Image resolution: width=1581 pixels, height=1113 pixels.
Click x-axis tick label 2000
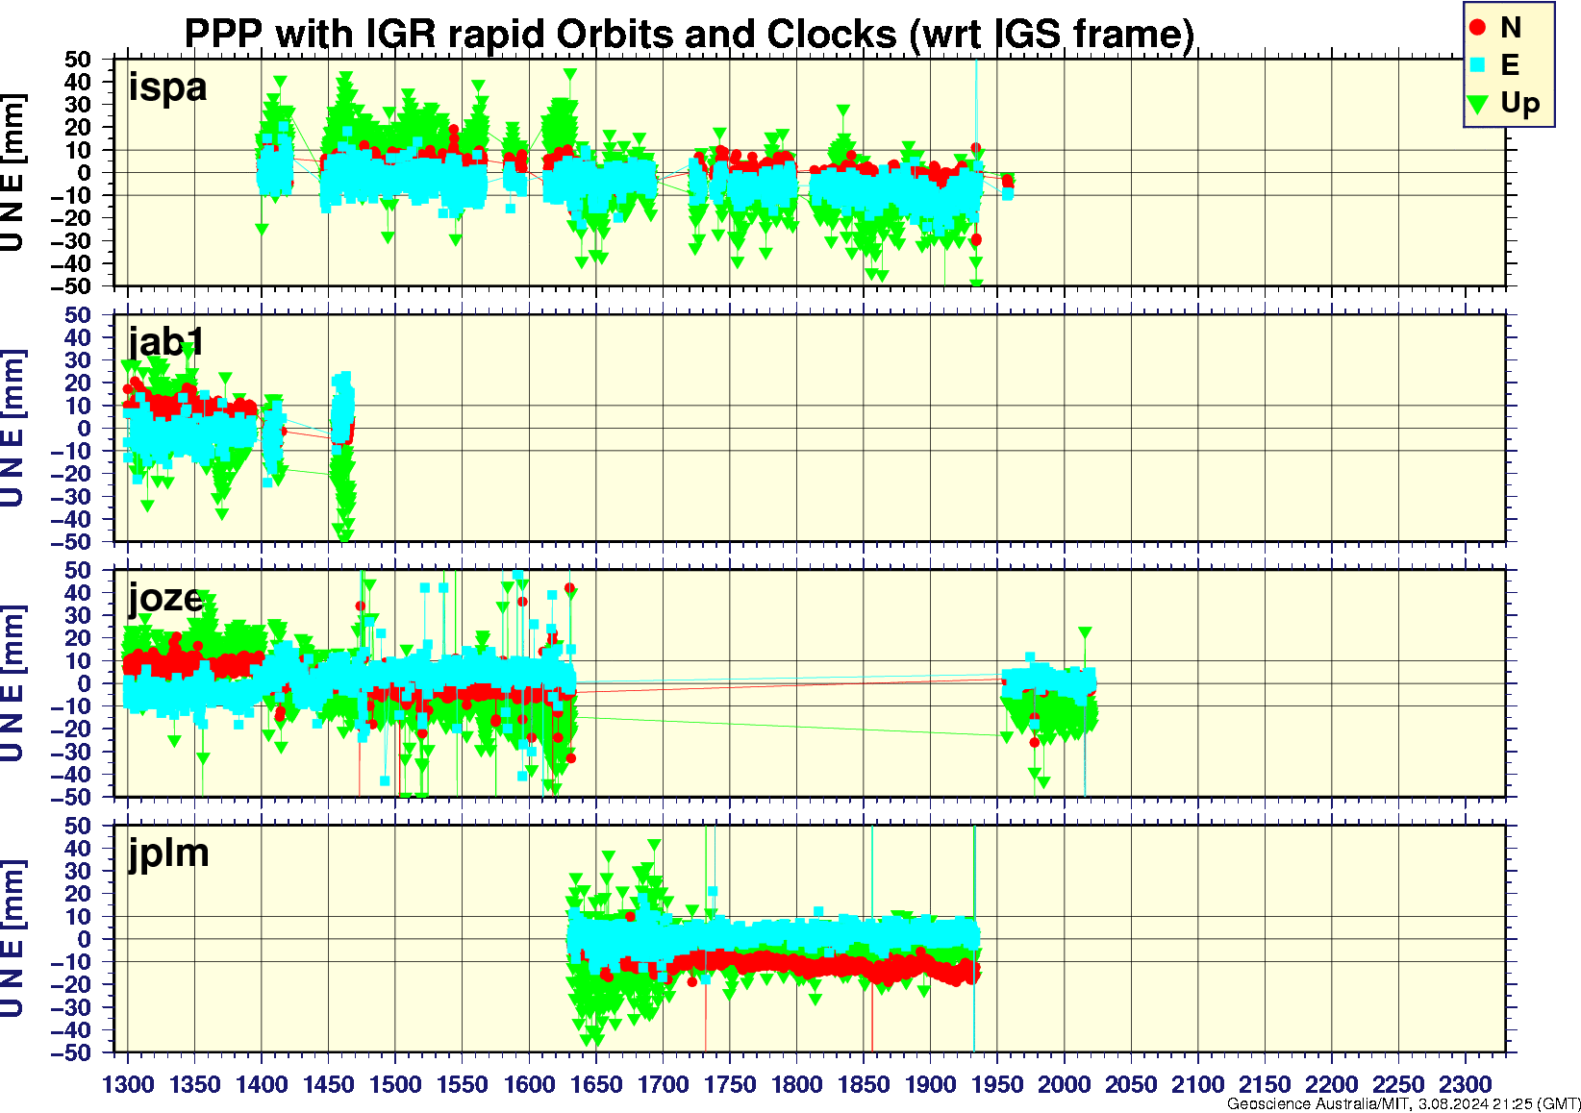[x=1064, y=1085]
